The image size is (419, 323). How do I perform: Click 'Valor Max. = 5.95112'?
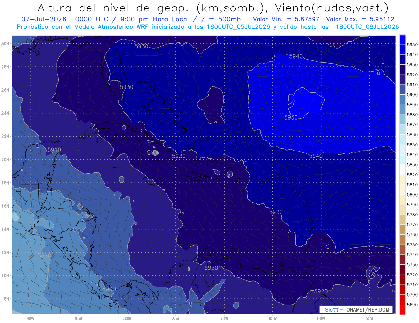360,19
